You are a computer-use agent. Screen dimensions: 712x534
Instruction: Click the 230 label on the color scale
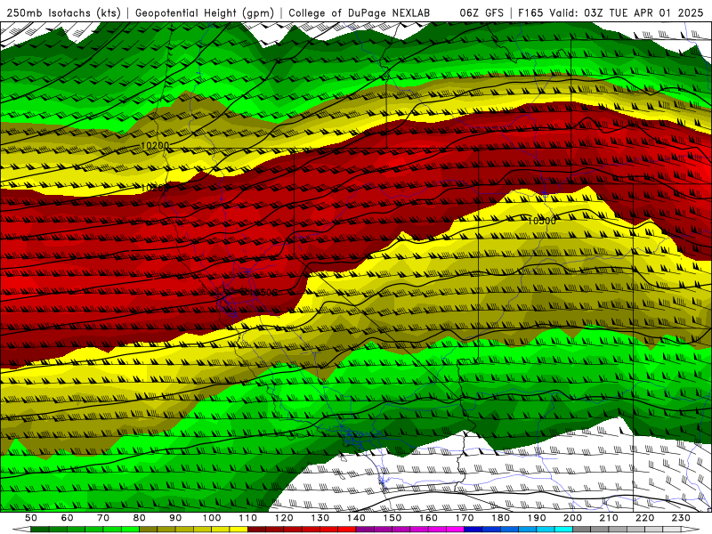(x=681, y=518)
